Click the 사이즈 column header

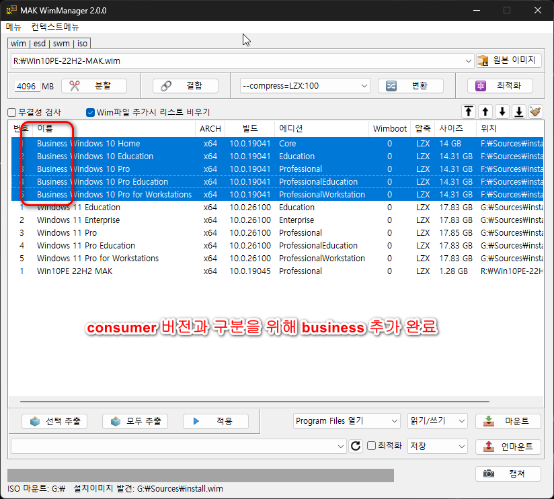pos(455,128)
